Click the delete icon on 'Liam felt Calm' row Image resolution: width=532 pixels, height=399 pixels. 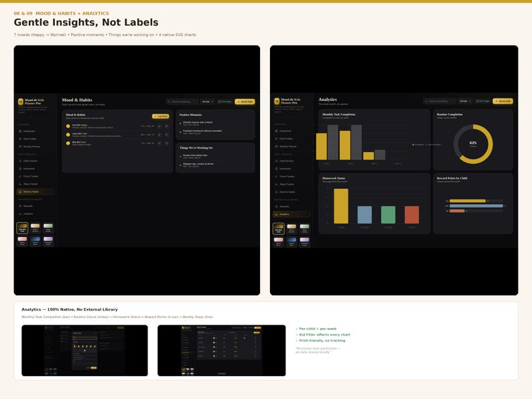click(x=167, y=135)
